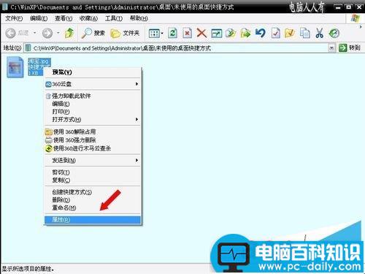
Task: Expand the address bar dropdown arrow
Action: [x=331, y=48]
